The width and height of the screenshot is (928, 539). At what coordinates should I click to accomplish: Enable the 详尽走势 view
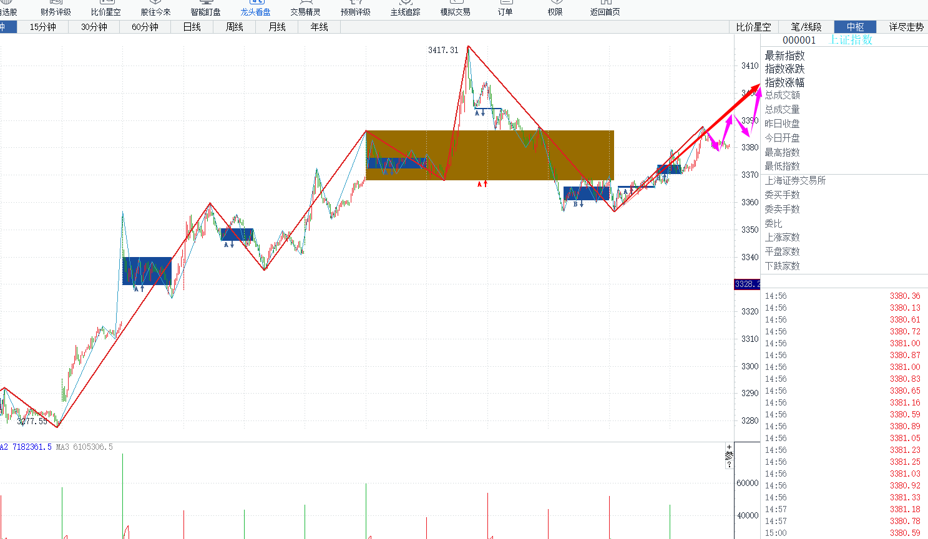coord(906,27)
